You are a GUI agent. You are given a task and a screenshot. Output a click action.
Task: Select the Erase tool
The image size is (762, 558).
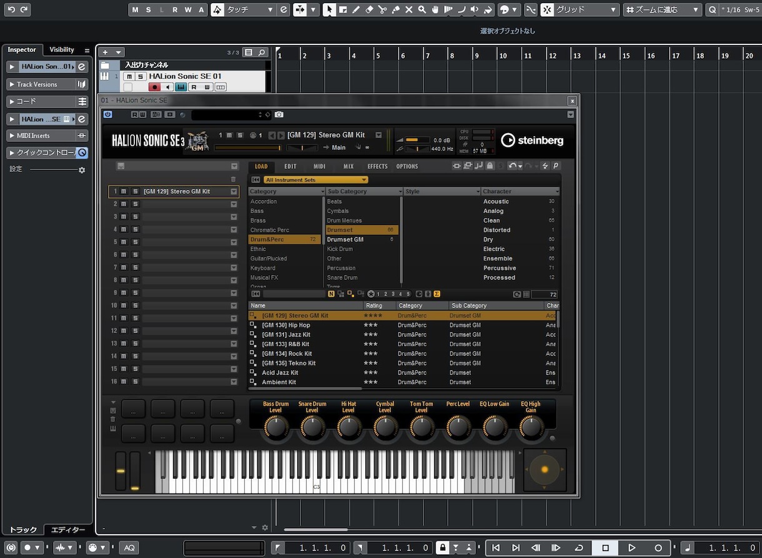point(369,9)
